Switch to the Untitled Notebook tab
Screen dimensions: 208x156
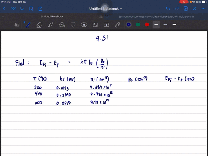click(52, 16)
